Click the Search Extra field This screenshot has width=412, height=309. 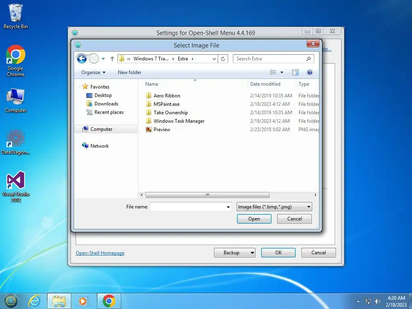click(x=273, y=59)
